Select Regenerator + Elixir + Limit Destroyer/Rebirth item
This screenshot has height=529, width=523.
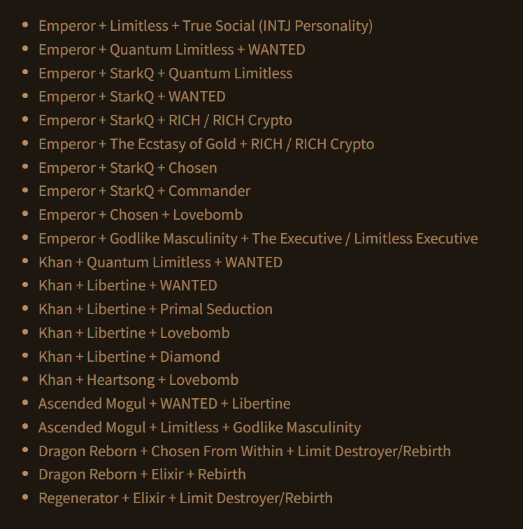point(186,498)
